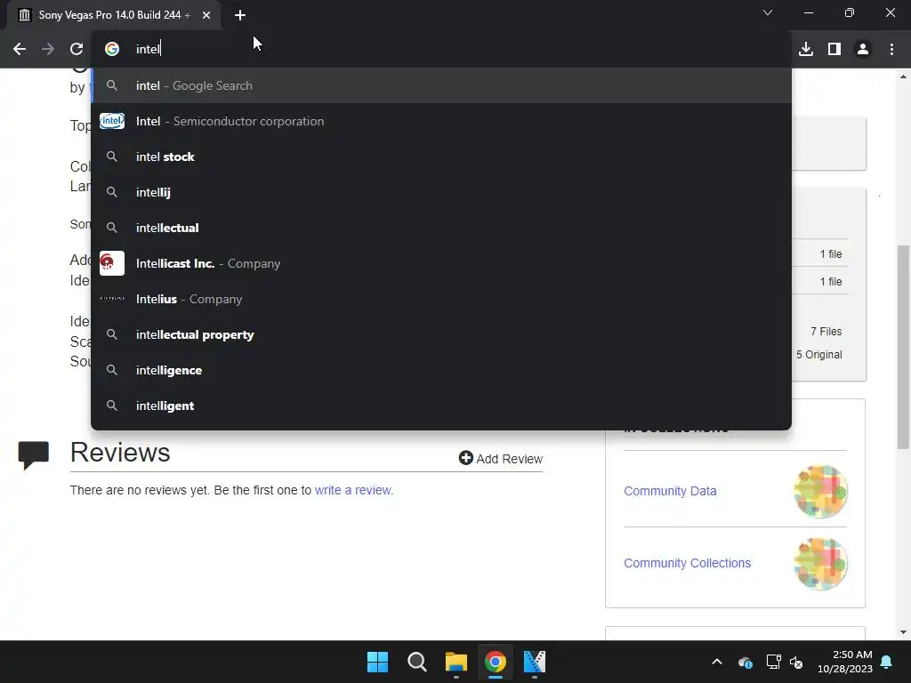
Task: Open the Chrome profile avatar
Action: coord(863,50)
